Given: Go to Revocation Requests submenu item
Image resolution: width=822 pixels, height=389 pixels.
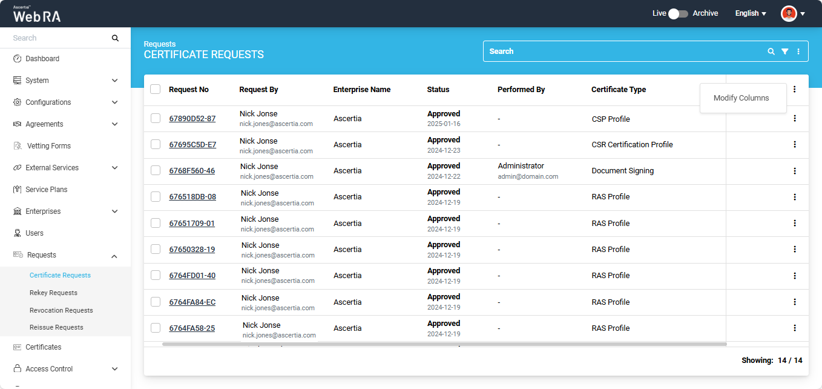Looking at the screenshot, I should tap(61, 310).
